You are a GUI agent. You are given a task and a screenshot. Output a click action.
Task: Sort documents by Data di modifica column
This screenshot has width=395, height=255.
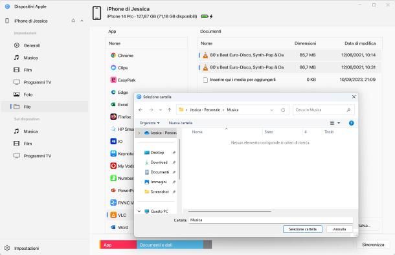click(x=360, y=43)
